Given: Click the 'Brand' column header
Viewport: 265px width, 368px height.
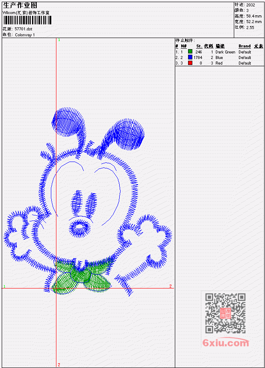Looking at the screenshot, I should (x=244, y=46).
